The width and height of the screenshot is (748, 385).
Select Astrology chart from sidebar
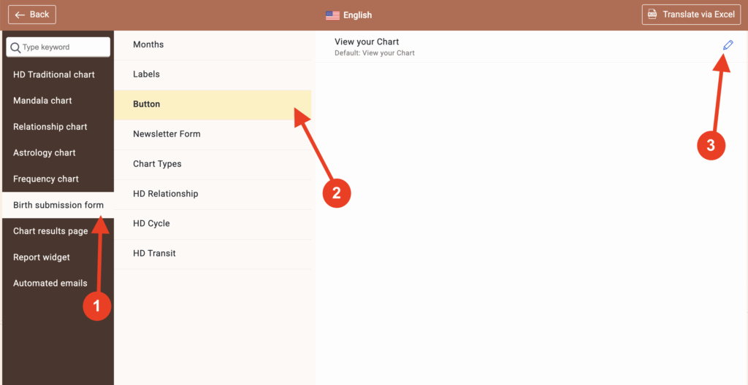(x=44, y=153)
